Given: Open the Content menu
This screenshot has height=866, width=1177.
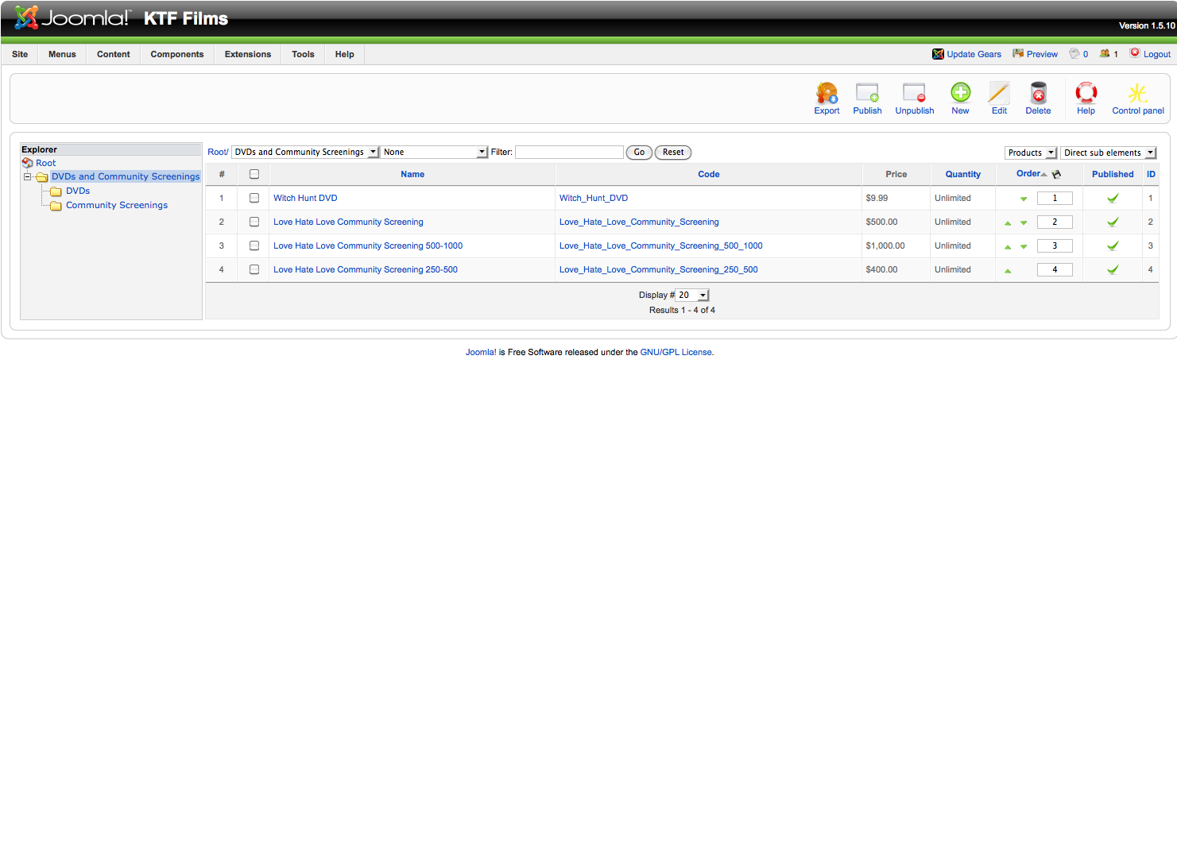Looking at the screenshot, I should point(114,54).
